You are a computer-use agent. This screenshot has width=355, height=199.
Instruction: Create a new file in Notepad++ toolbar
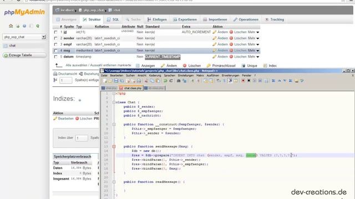pyautogui.click(x=105, y=81)
